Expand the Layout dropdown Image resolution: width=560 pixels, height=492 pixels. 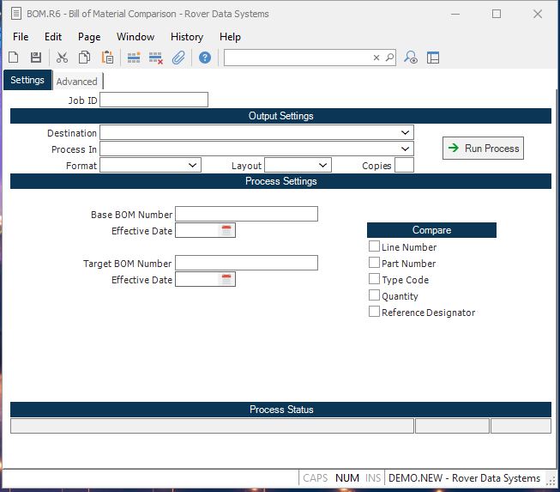pos(322,165)
